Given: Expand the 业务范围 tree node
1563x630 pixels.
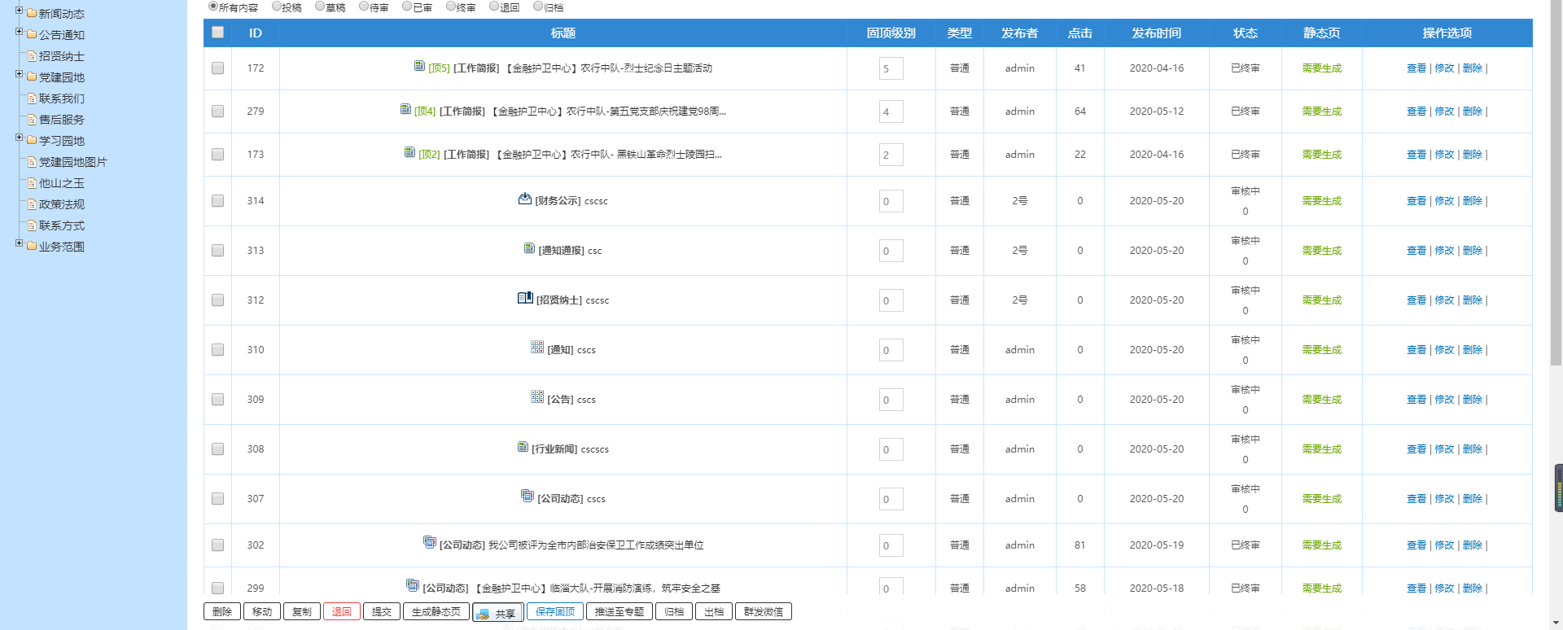Looking at the screenshot, I should (19, 243).
